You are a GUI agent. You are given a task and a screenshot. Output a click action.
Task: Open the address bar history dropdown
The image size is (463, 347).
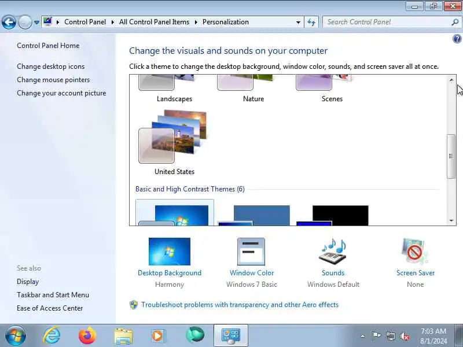298,22
